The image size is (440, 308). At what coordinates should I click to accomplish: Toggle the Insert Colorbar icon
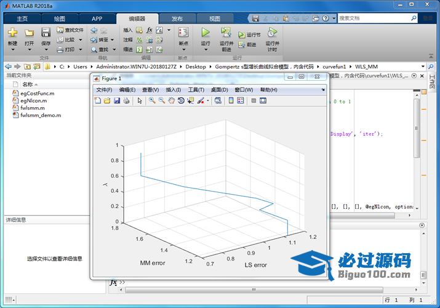click(231, 100)
